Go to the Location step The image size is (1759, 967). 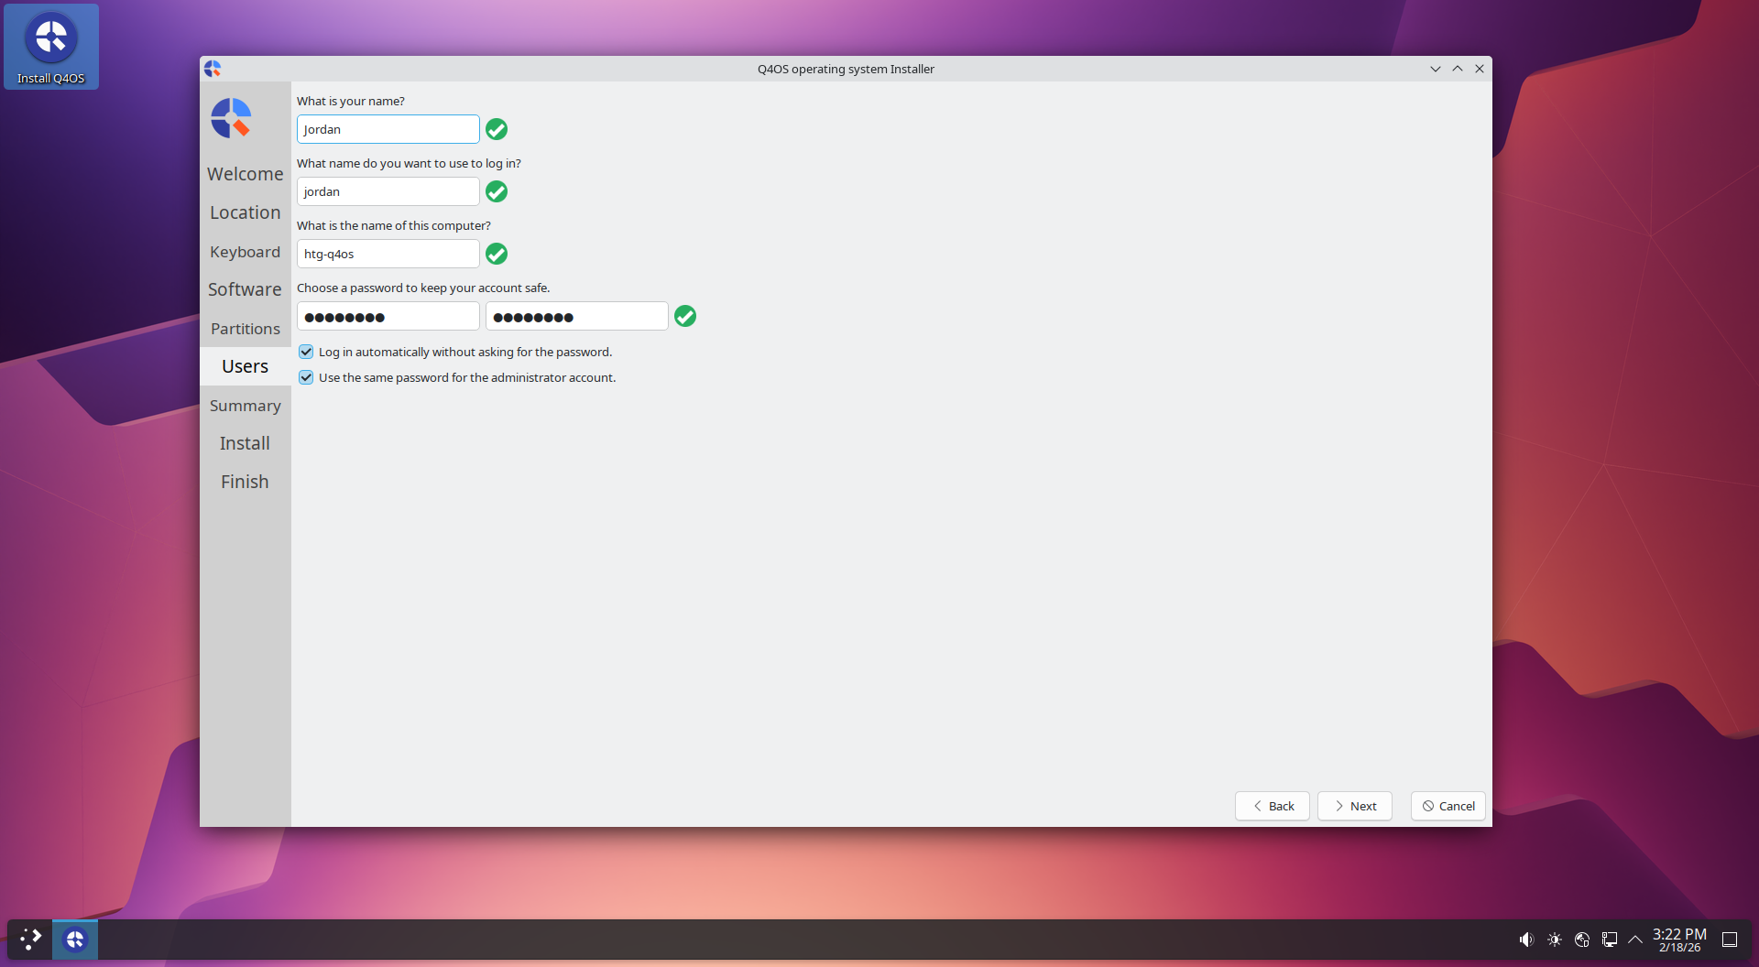click(246, 212)
